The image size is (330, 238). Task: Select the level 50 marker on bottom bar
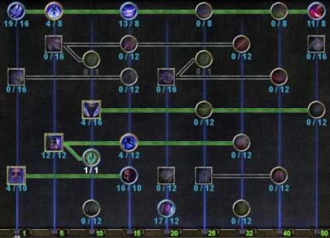[x=324, y=233]
